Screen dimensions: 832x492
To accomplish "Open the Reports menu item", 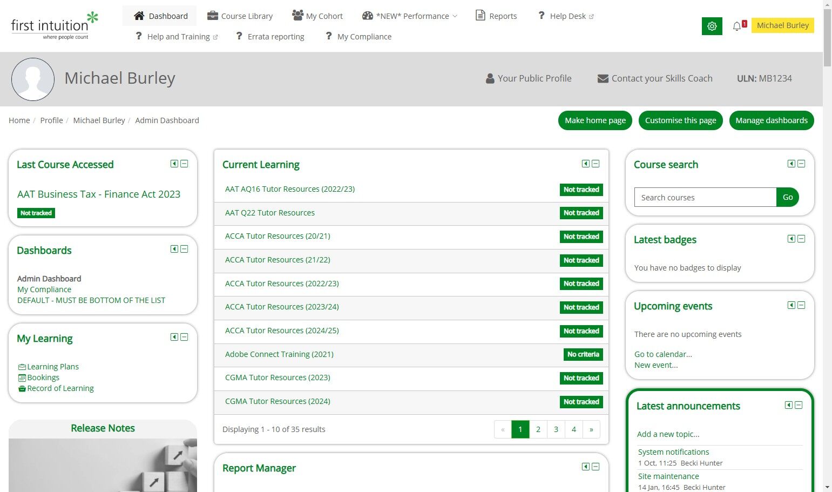I will [x=496, y=16].
